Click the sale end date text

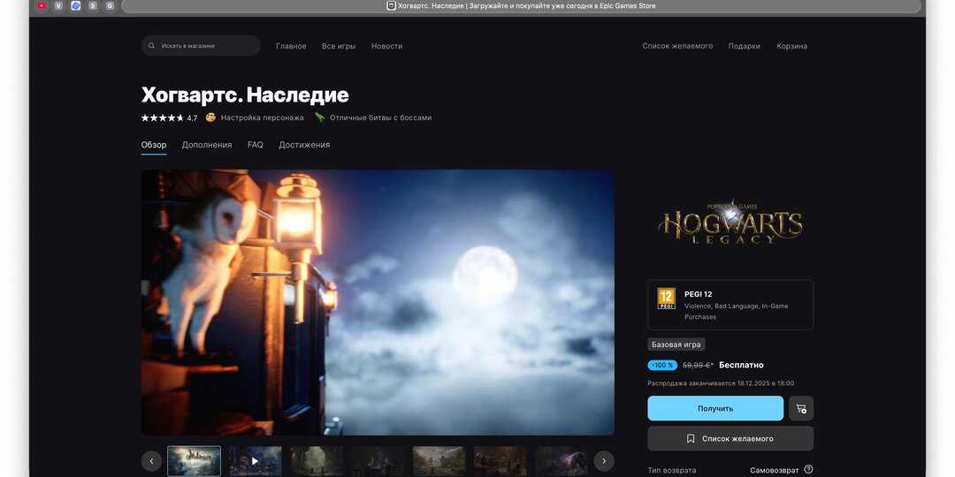pyautogui.click(x=721, y=383)
